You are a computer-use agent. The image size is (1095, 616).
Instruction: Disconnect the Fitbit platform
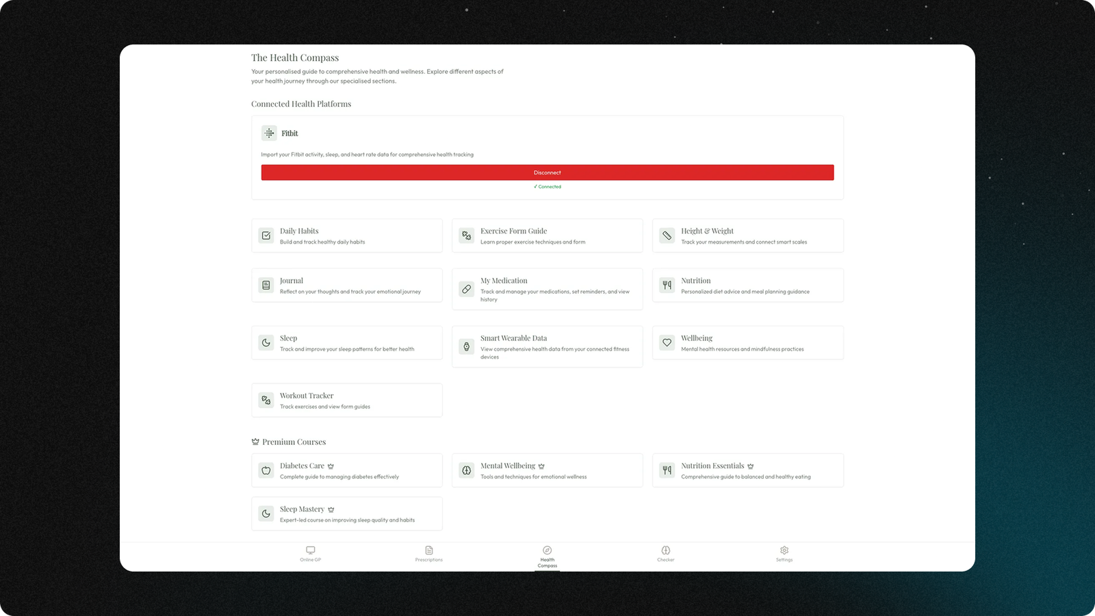pyautogui.click(x=547, y=172)
